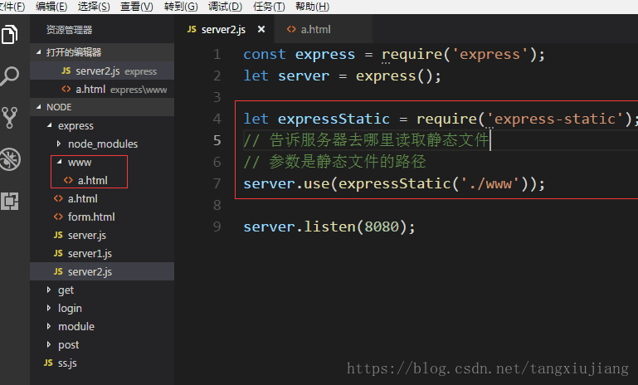Select server2.js in open editors list
Image resolution: width=638 pixels, height=385 pixels.
pyautogui.click(x=102, y=71)
